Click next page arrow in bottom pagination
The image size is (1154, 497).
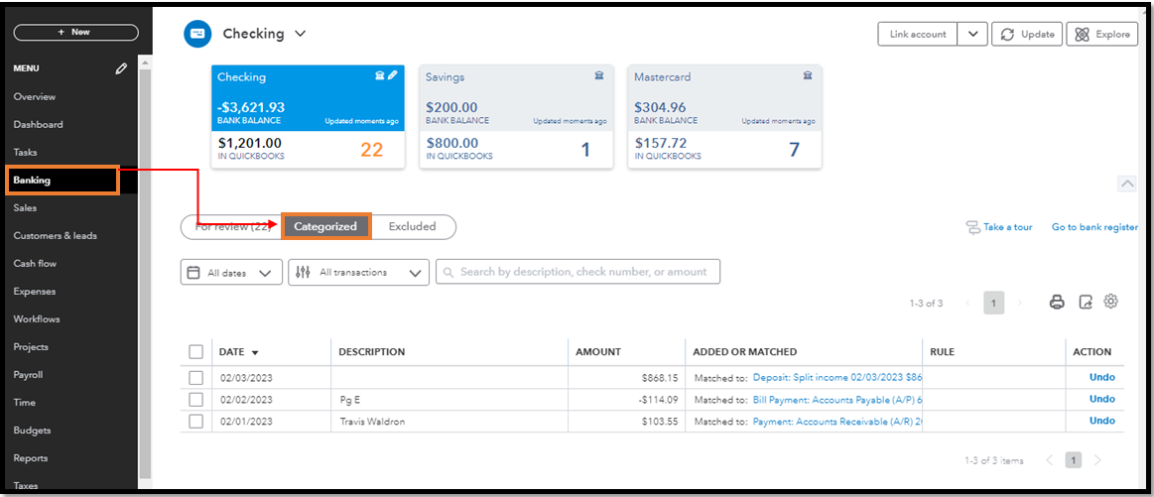(1097, 461)
